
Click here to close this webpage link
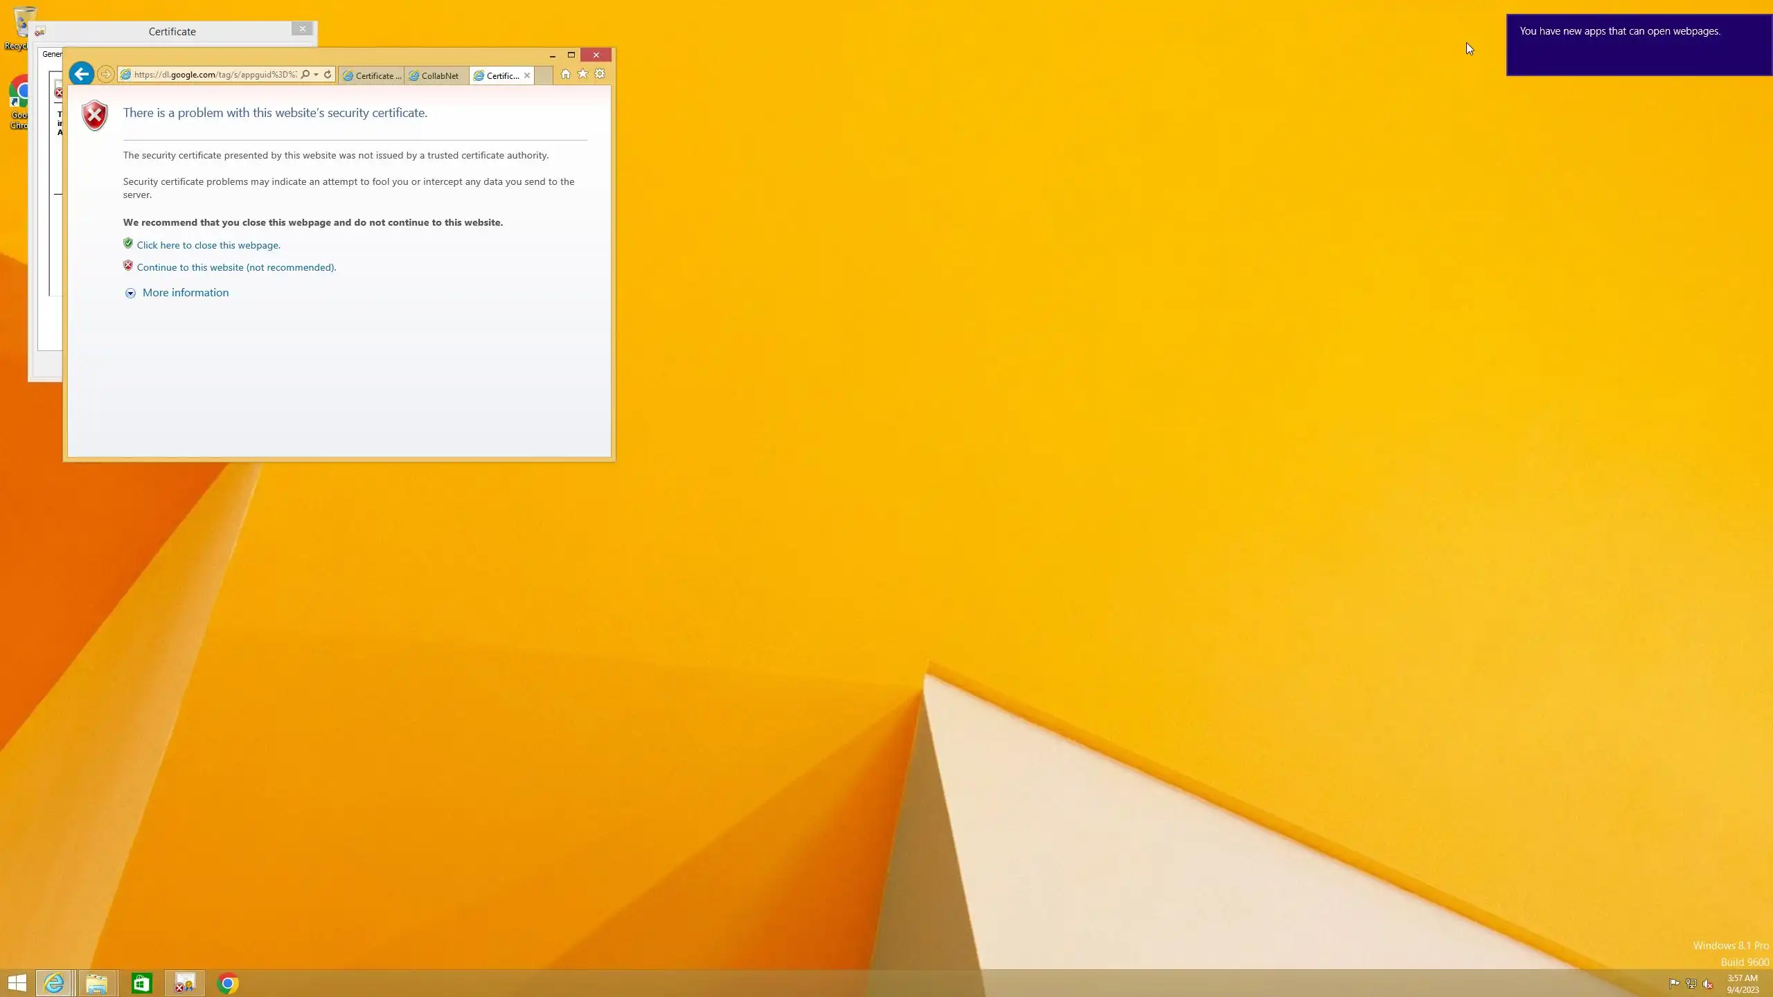click(208, 245)
